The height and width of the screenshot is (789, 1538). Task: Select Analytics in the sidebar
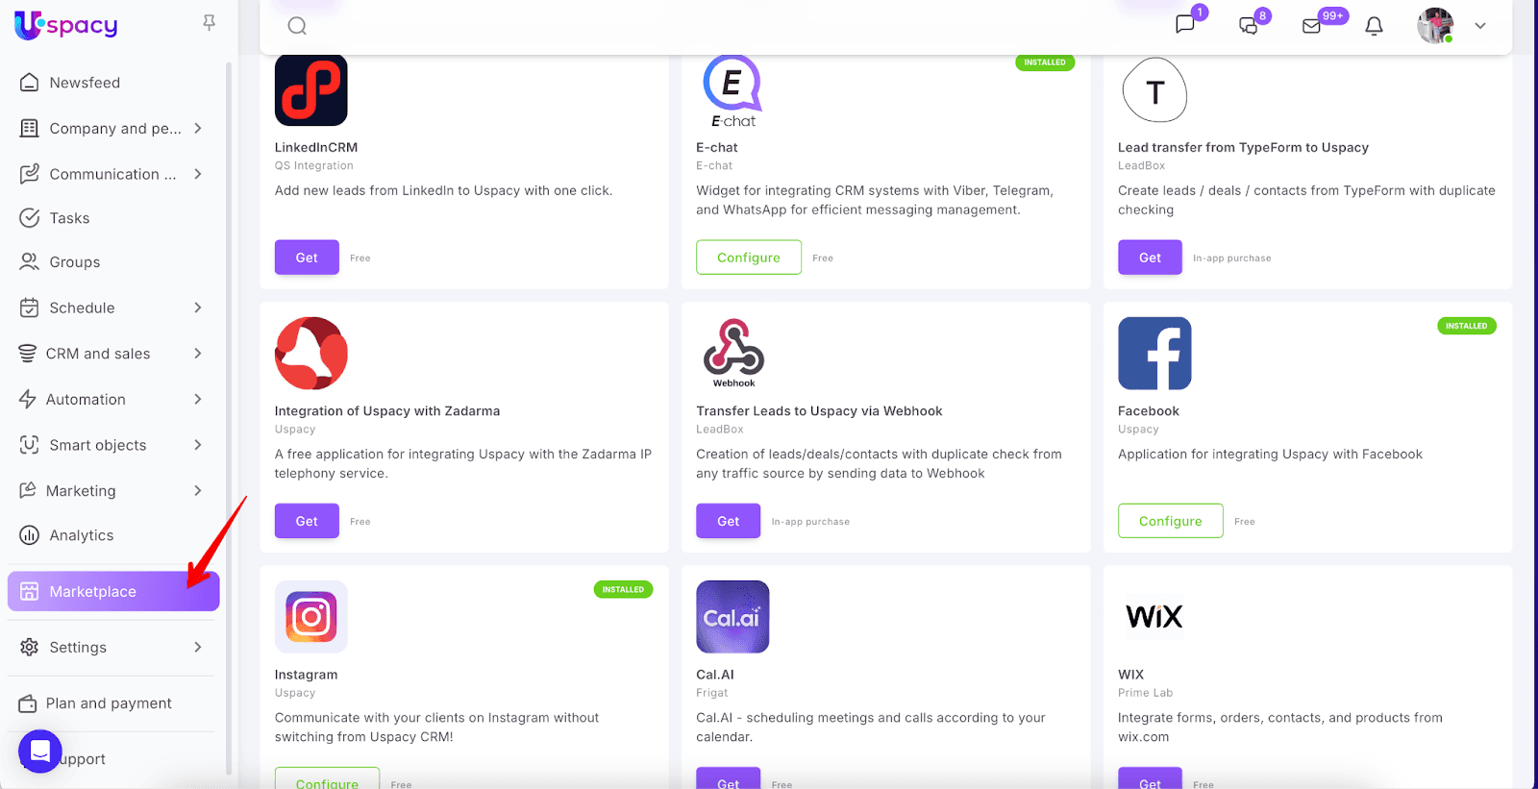click(113, 535)
